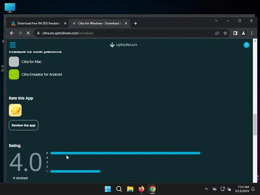
Task: Click the muted volume tray icon
Action: 229,189
